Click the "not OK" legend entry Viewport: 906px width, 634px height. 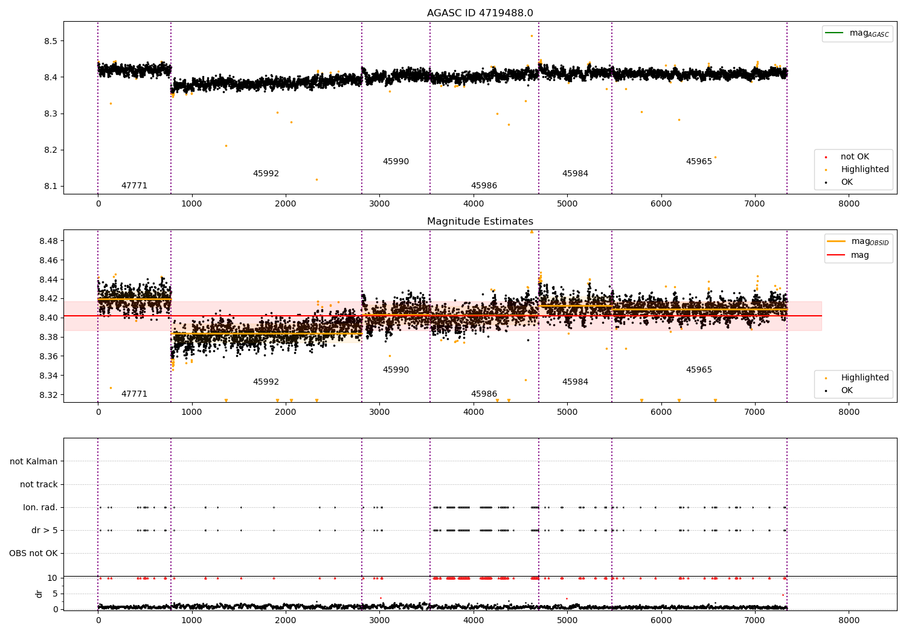click(x=855, y=157)
